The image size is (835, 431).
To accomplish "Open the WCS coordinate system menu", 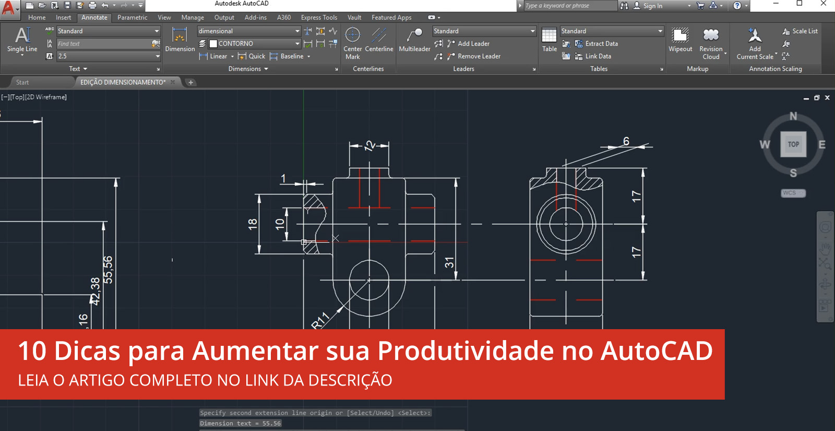I will pyautogui.click(x=793, y=193).
